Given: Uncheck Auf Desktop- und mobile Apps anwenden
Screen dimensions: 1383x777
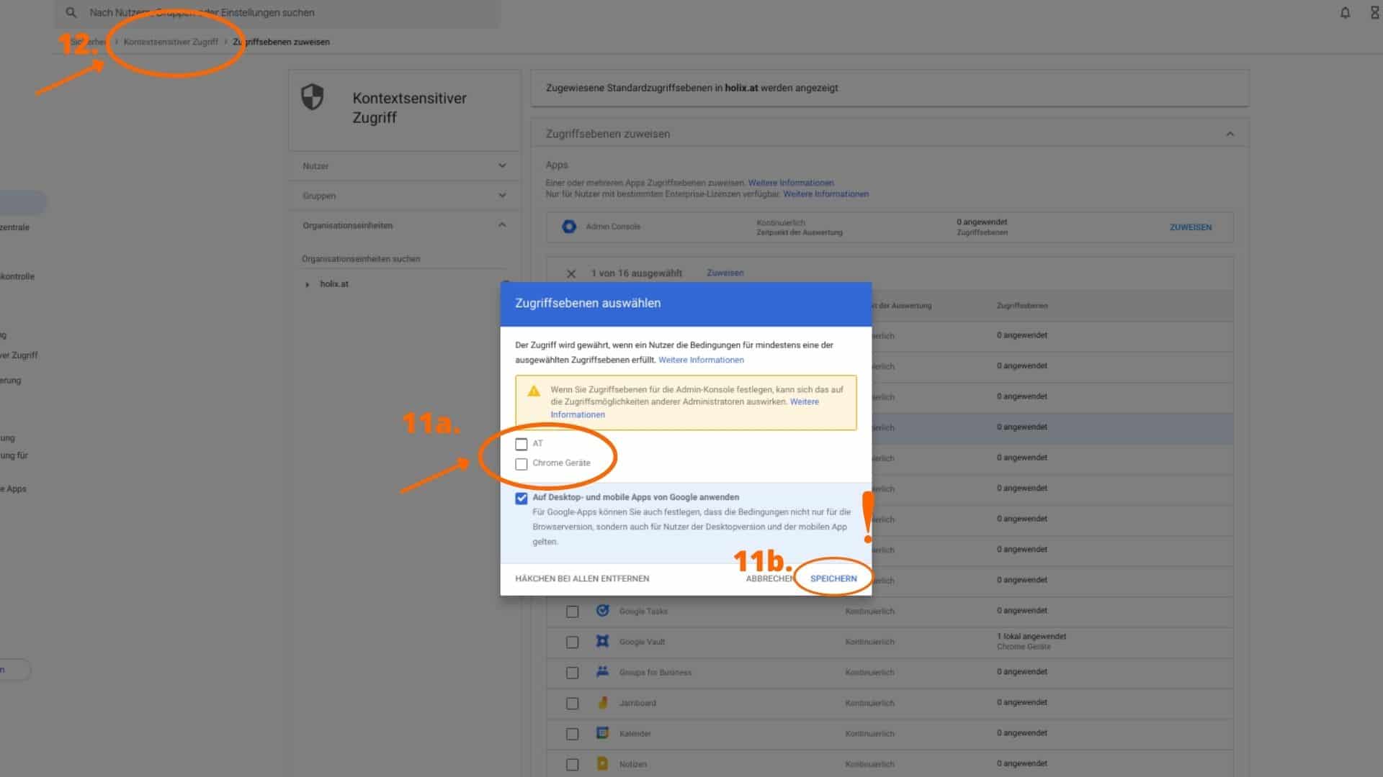Looking at the screenshot, I should click(x=522, y=498).
